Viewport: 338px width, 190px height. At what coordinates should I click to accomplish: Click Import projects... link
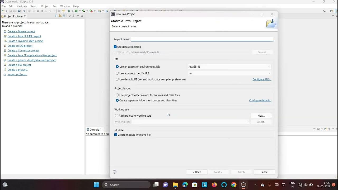[17, 74]
